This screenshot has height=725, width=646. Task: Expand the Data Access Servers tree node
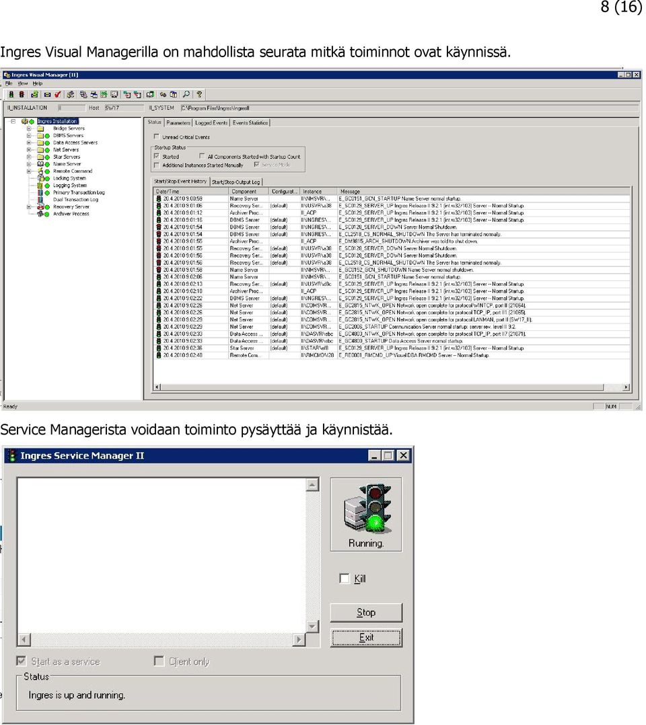29,143
